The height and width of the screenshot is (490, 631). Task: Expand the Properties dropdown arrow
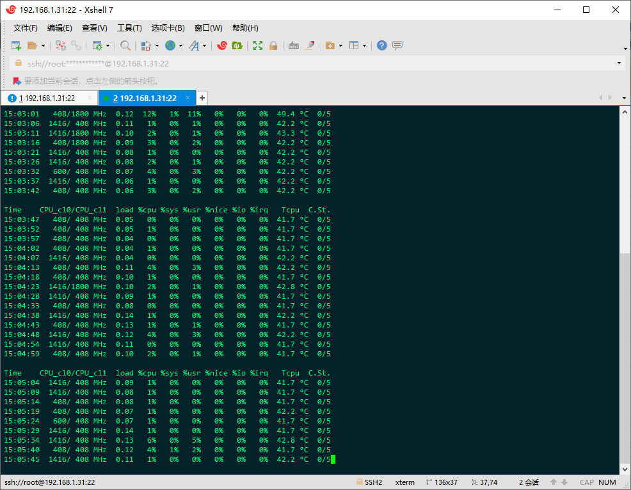(x=108, y=46)
